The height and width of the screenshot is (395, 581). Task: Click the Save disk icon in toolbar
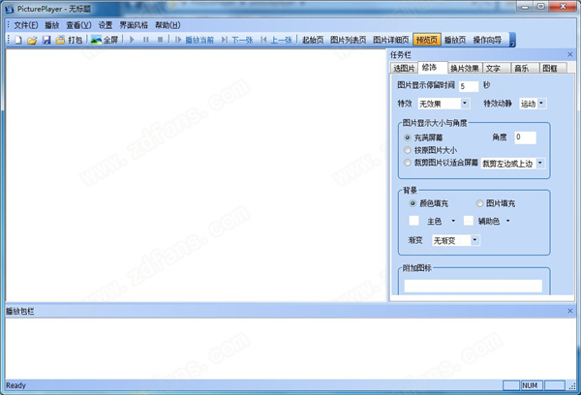point(46,40)
